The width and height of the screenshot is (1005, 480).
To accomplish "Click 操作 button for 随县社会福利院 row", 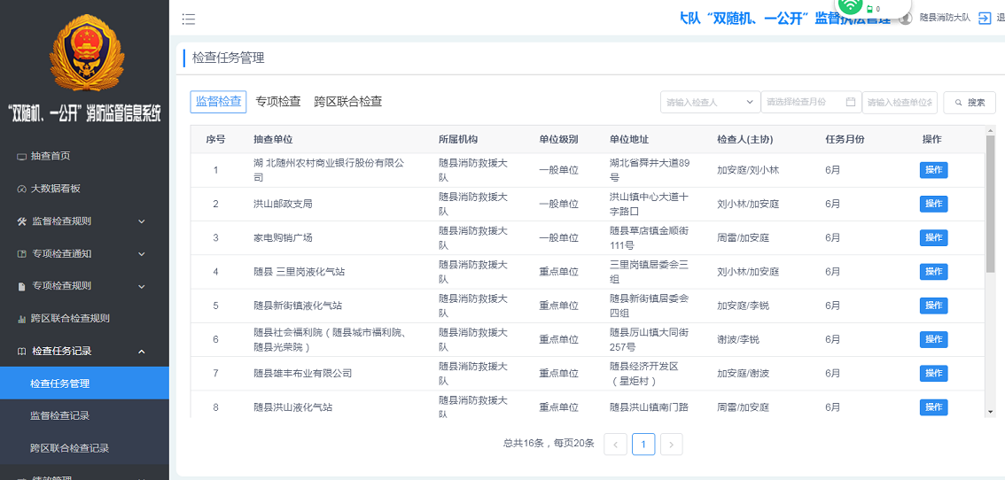I will (x=934, y=340).
